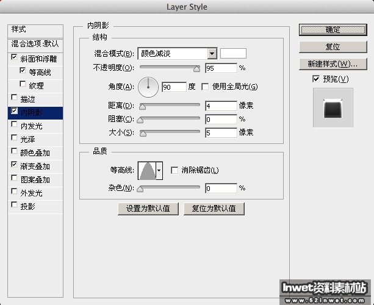This screenshot has height=305, width=374.
Task: Click the angle value field showing 90
Action: tap(174, 87)
